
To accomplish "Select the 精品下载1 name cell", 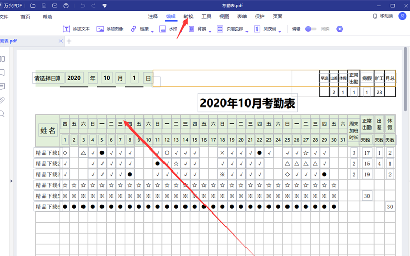I will [47, 153].
